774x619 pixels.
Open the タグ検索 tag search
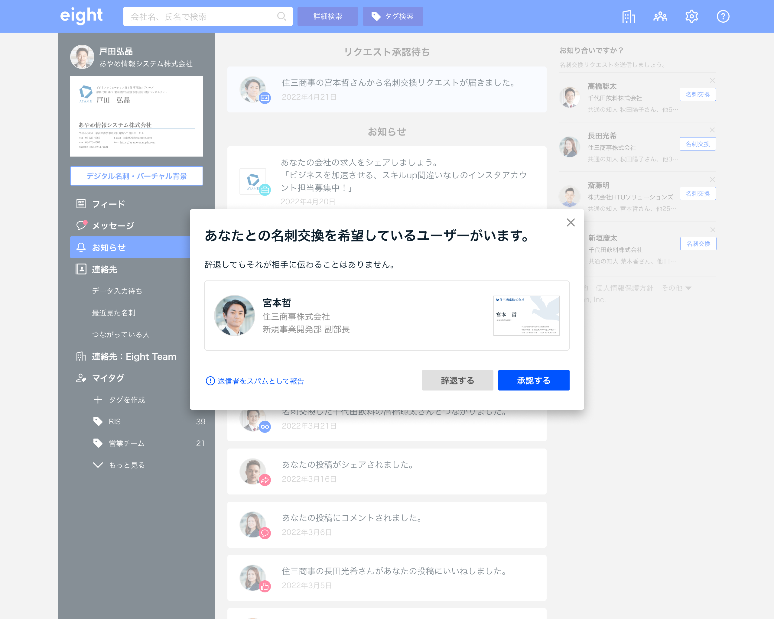pos(393,17)
